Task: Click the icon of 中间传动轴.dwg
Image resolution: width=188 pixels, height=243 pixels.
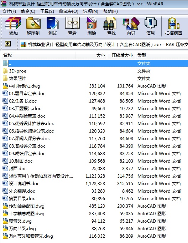Action: pos(5,86)
